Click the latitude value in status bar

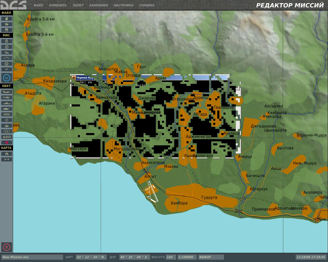(x=91, y=257)
